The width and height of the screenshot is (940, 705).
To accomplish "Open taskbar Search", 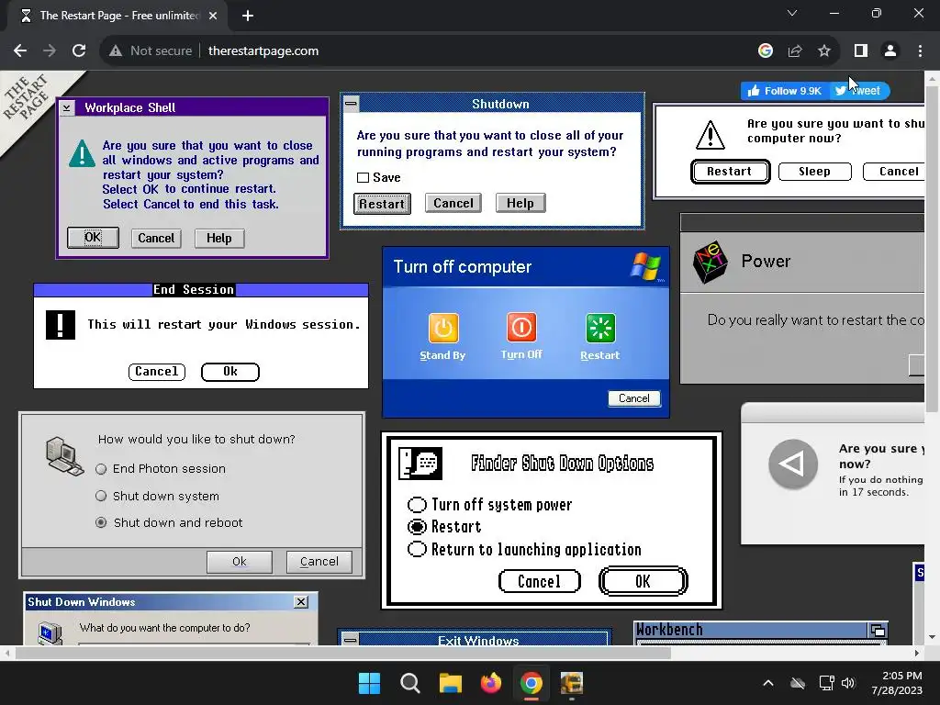I will tap(410, 683).
